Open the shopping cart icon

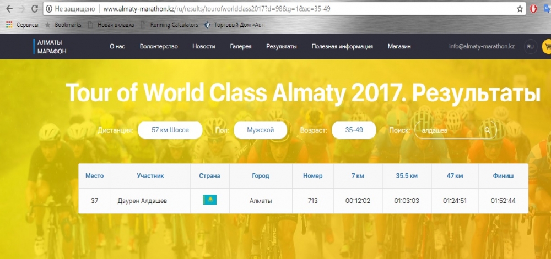pyautogui.click(x=547, y=47)
